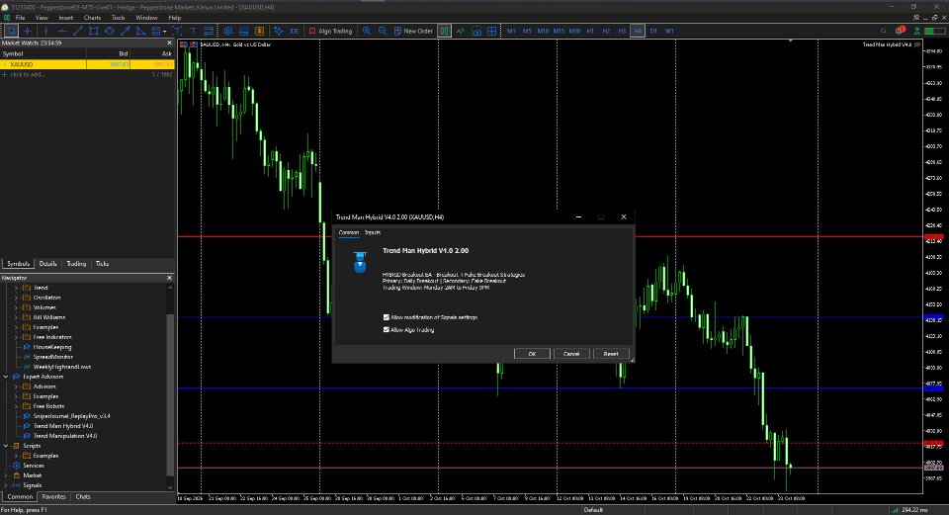Click the green connection status bar
Image resolution: width=949 pixels, height=515 pixels.
point(934,31)
